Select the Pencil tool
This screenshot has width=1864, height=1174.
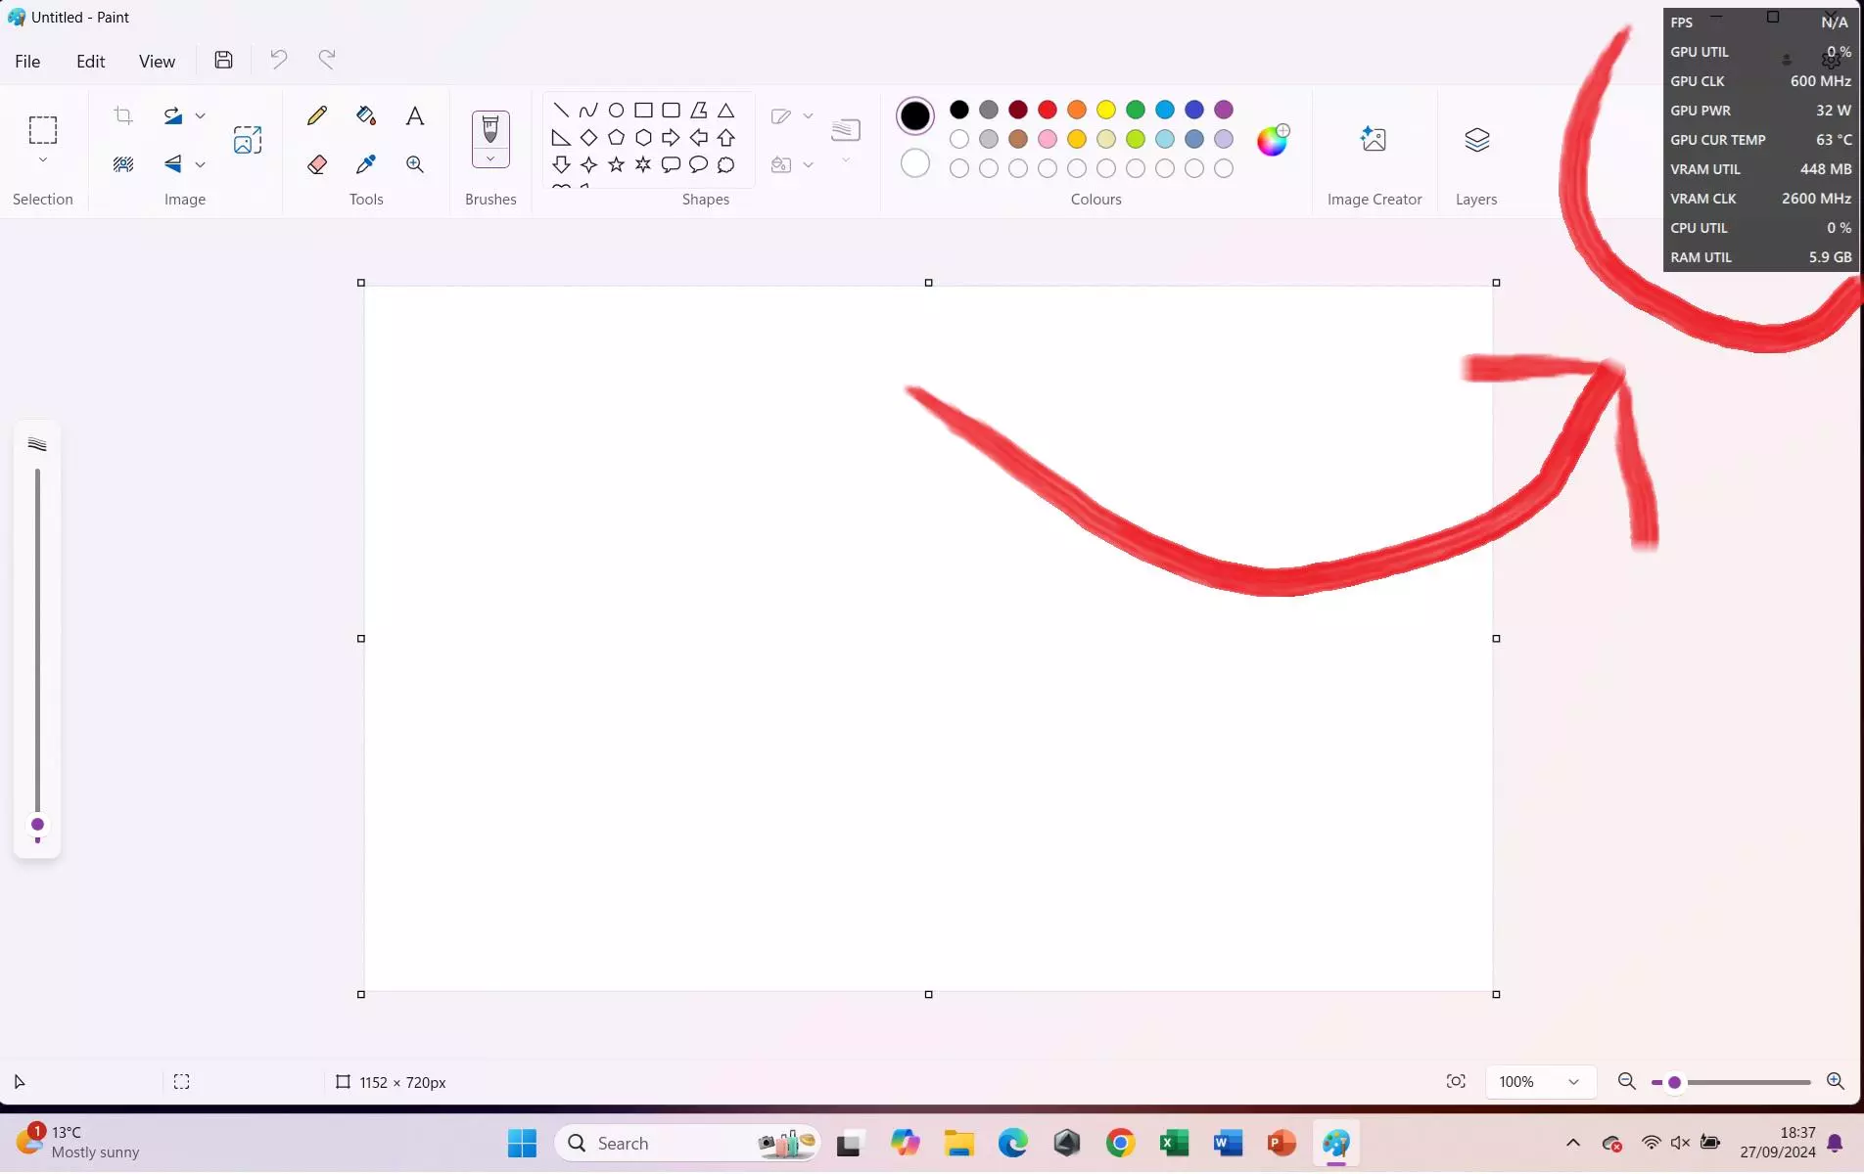click(x=315, y=115)
